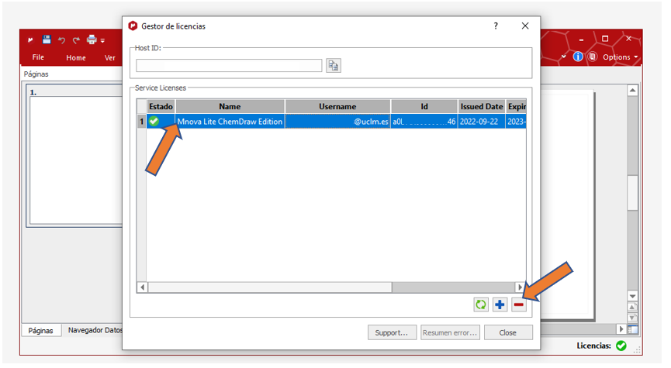Click the row number 1 header
Screen dimensions: 671x368
point(142,122)
